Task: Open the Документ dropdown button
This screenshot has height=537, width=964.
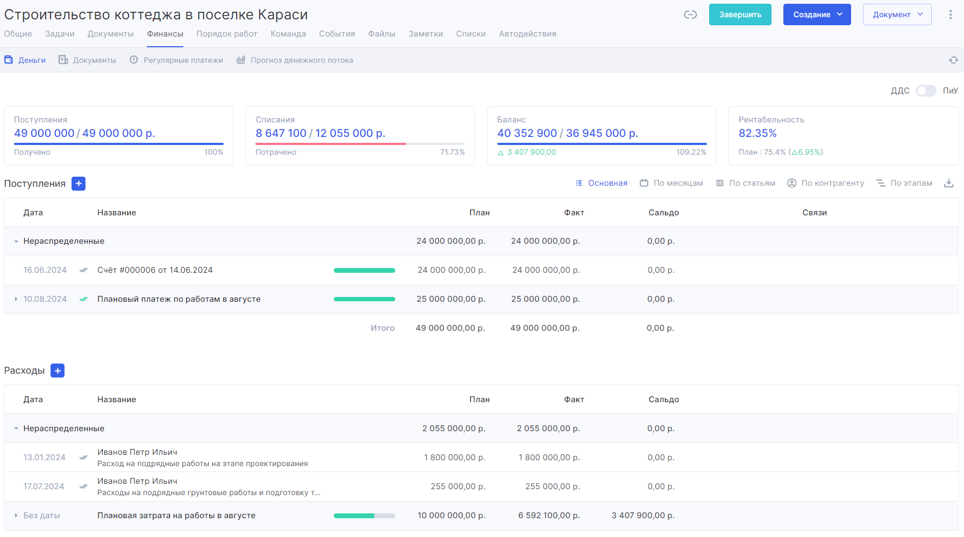Action: (897, 14)
